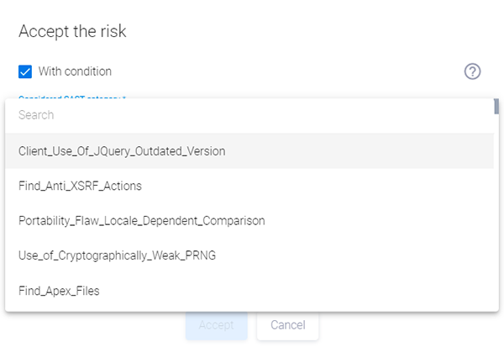Pick Portability_Flaw_Locale_Dependent_Comparison category
504x352 pixels.
(141, 221)
